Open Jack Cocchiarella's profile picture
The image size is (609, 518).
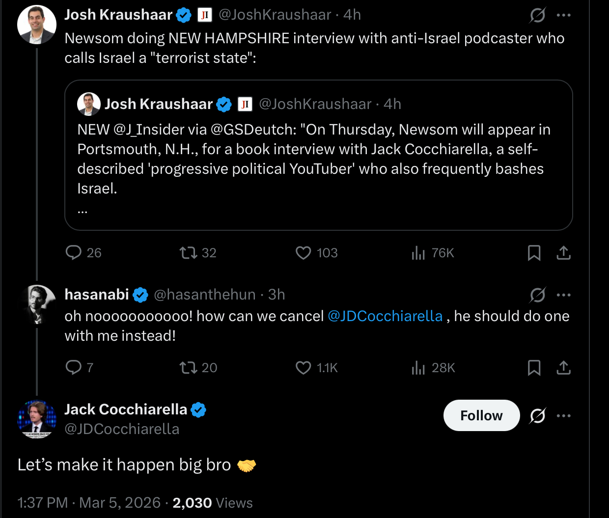pos(37,419)
